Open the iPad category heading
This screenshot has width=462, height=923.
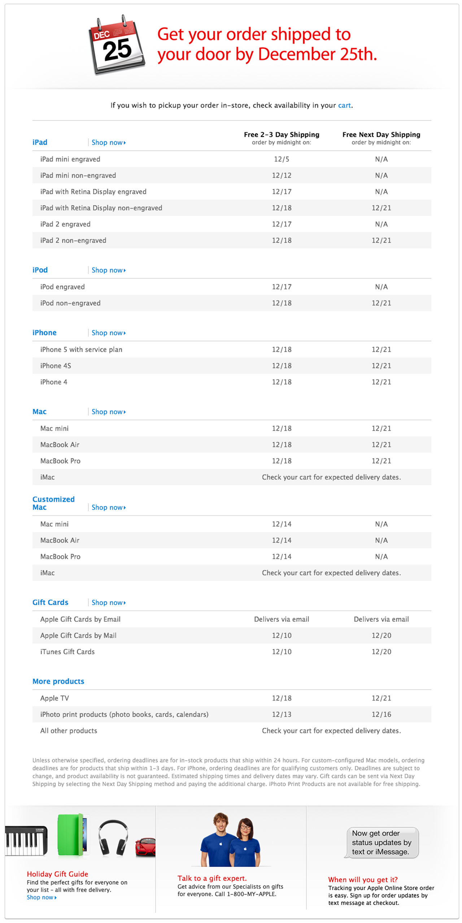pyautogui.click(x=40, y=142)
